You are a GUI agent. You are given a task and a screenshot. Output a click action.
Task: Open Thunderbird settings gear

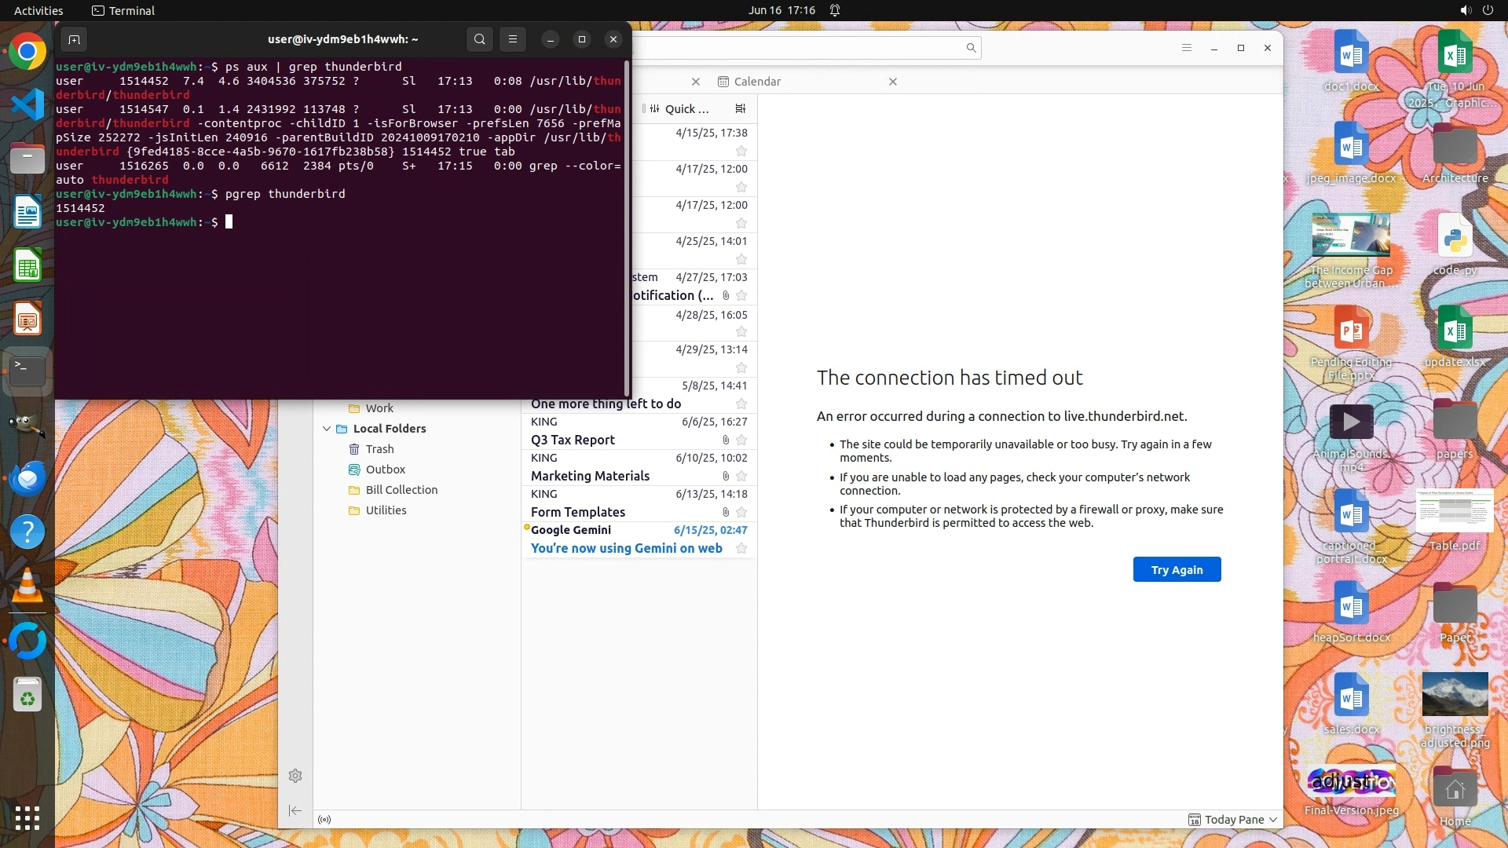[x=295, y=776]
